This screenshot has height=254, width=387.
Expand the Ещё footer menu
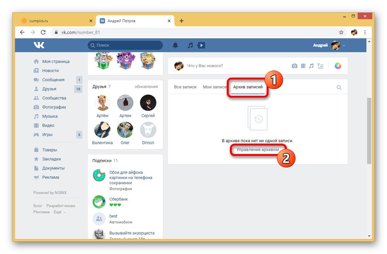(60, 212)
